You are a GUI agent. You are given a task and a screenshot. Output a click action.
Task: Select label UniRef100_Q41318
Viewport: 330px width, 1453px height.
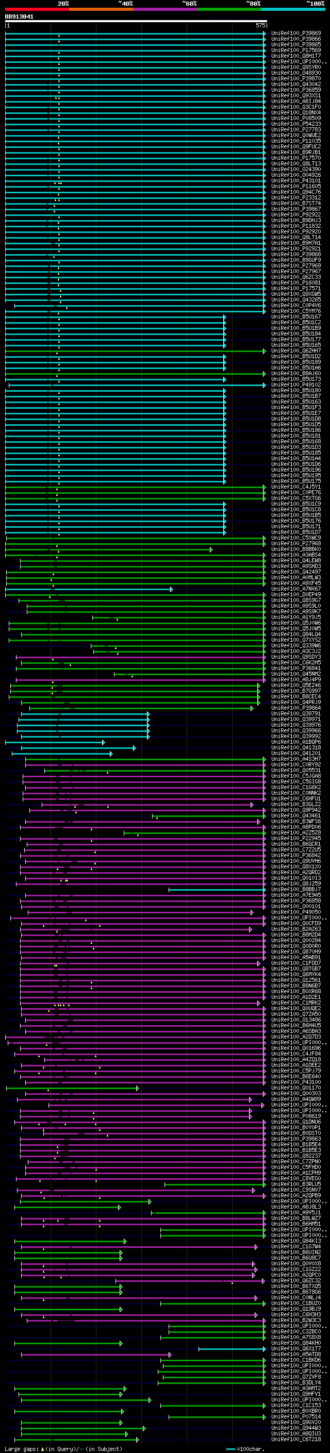[x=296, y=748]
